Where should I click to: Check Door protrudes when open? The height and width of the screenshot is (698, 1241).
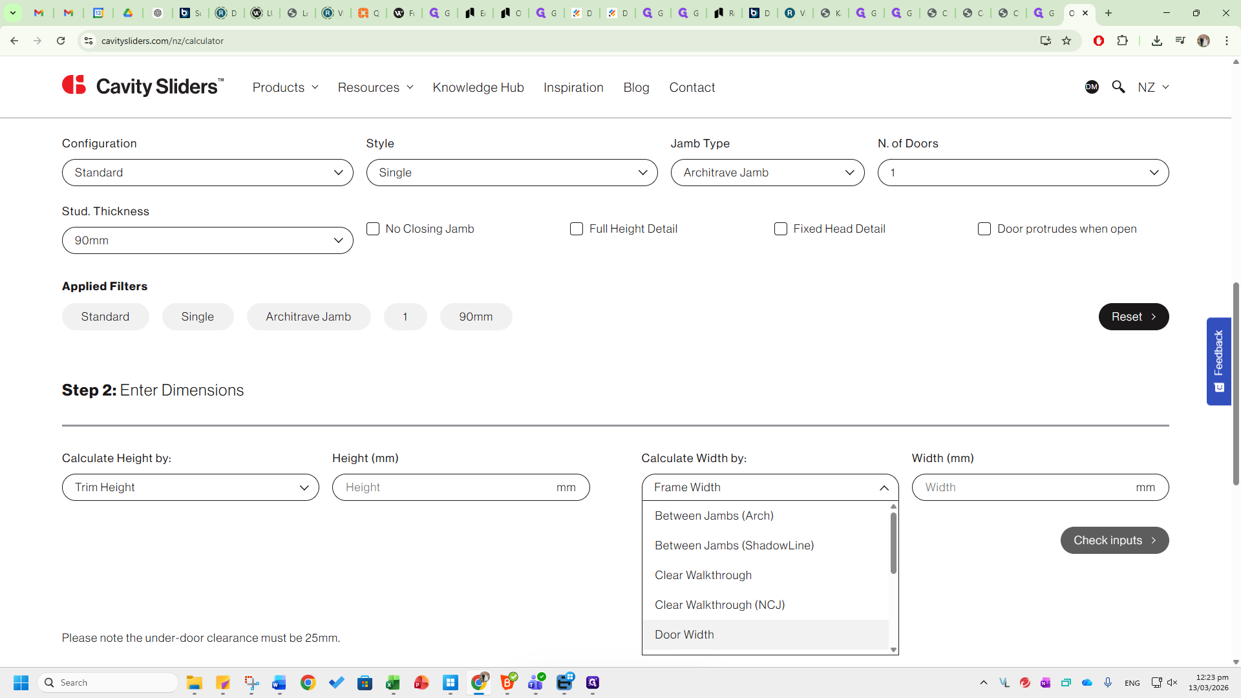[x=984, y=229]
